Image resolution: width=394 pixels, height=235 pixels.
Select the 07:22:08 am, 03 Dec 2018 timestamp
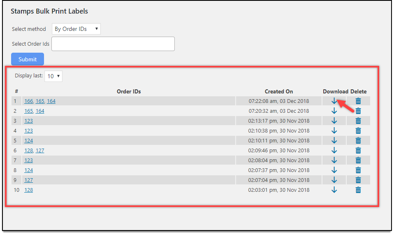tap(279, 101)
